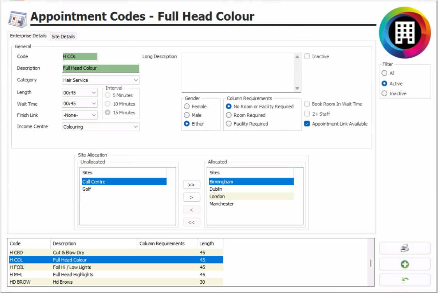Select the H MHL Full Head Highlights row

click(116, 275)
